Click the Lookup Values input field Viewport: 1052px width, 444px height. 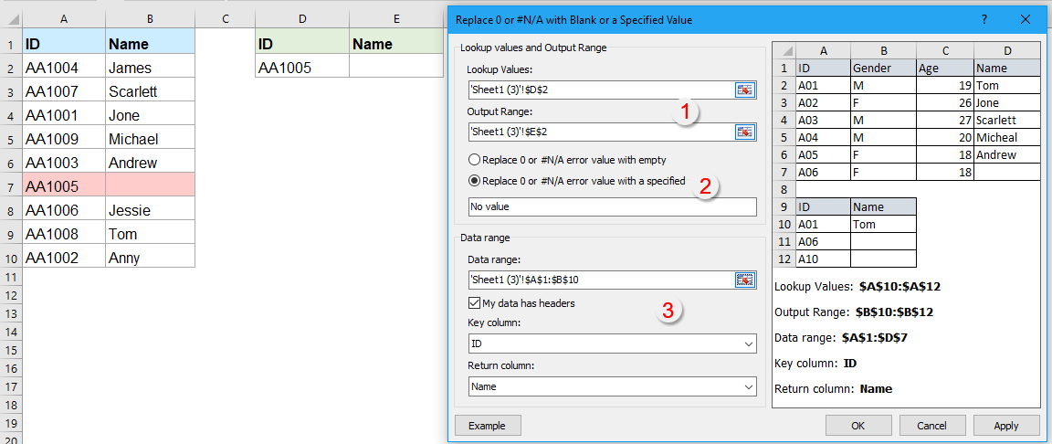coord(598,90)
